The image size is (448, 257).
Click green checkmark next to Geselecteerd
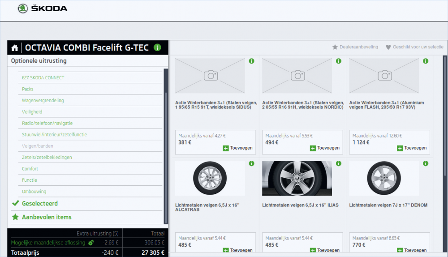15,203
